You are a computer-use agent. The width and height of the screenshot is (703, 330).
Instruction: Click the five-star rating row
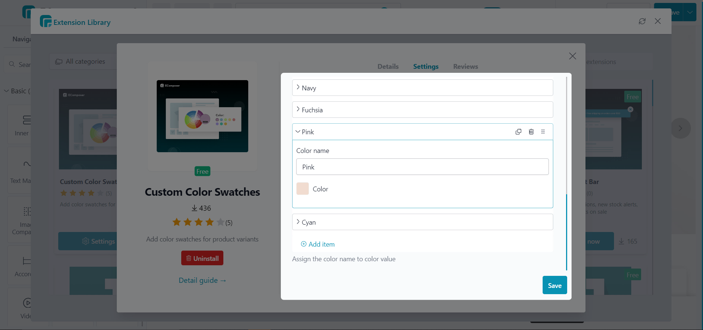pos(202,222)
